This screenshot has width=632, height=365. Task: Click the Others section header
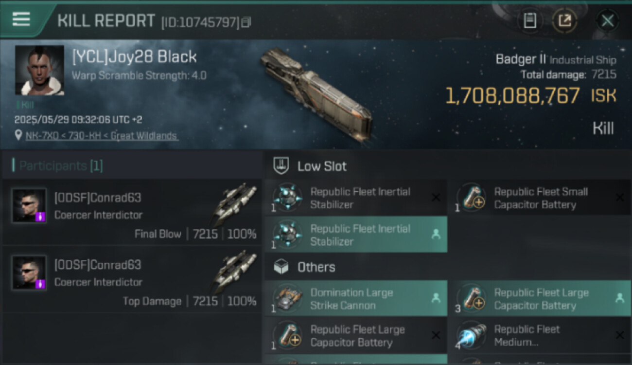coord(316,267)
